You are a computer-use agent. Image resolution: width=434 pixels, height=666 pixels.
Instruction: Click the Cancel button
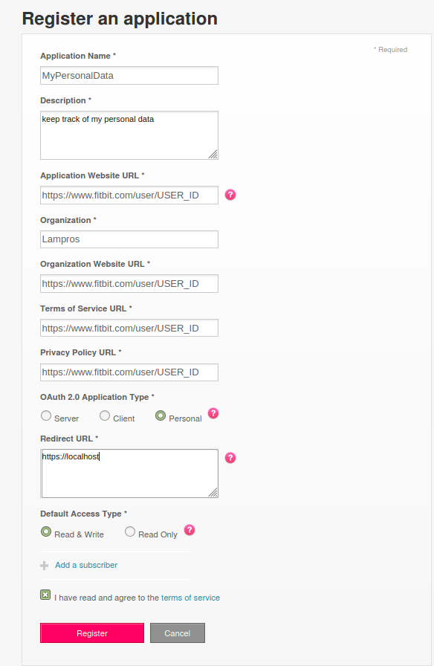point(178,633)
